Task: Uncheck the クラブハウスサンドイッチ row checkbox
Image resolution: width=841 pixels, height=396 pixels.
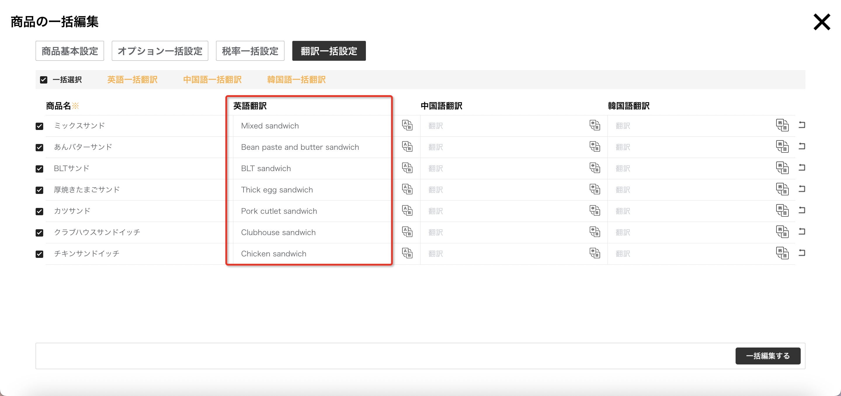Action: pos(39,233)
